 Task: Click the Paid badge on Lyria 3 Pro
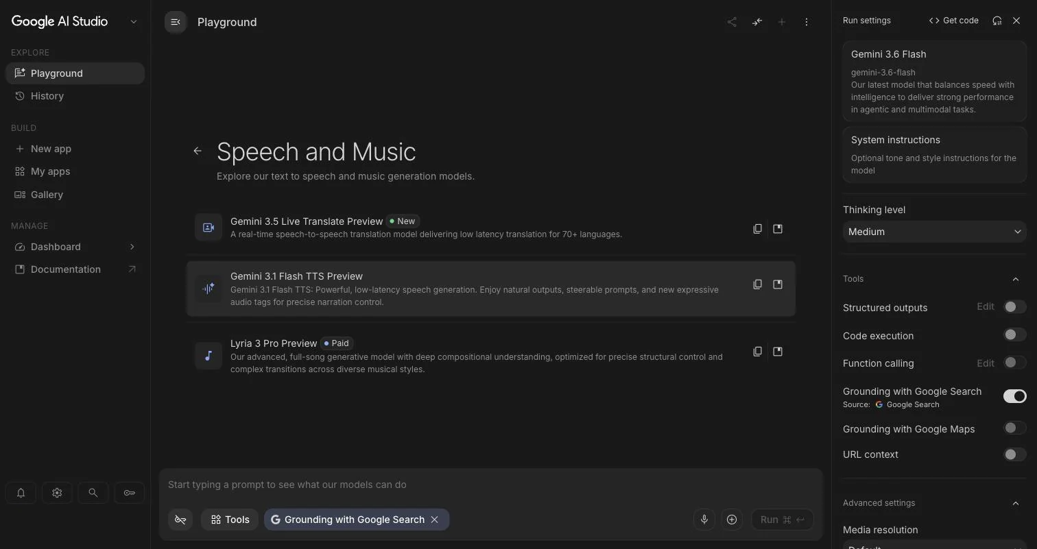(336, 343)
